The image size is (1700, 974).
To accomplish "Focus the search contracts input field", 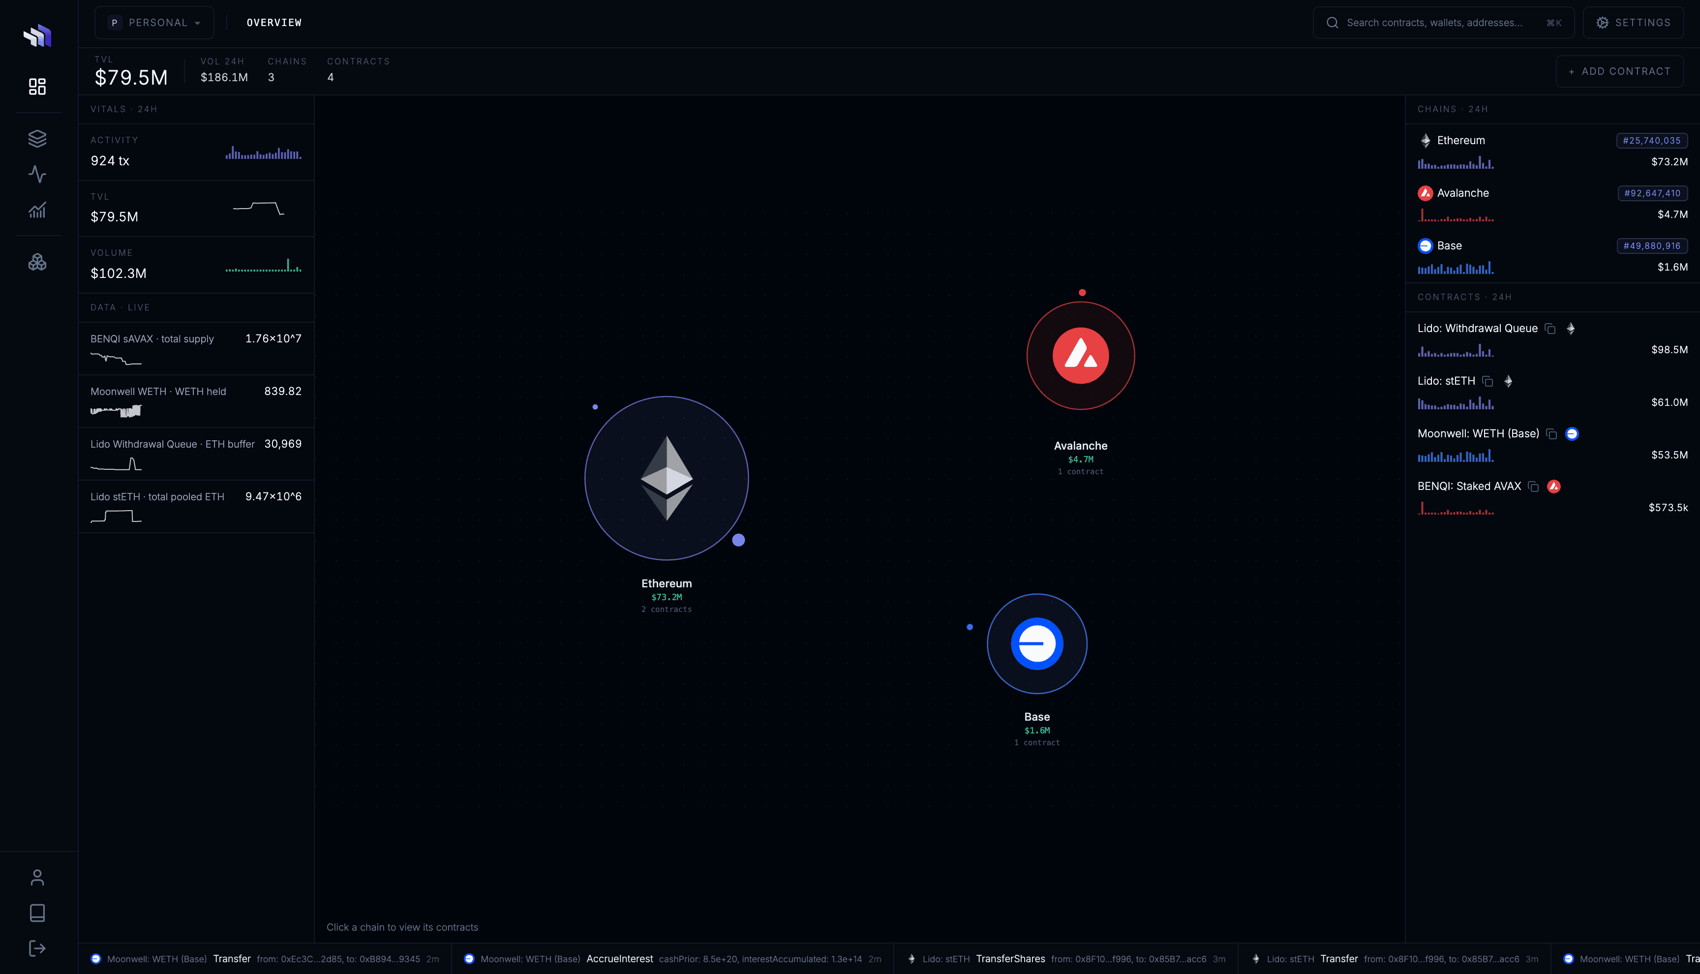I will click(x=1443, y=23).
